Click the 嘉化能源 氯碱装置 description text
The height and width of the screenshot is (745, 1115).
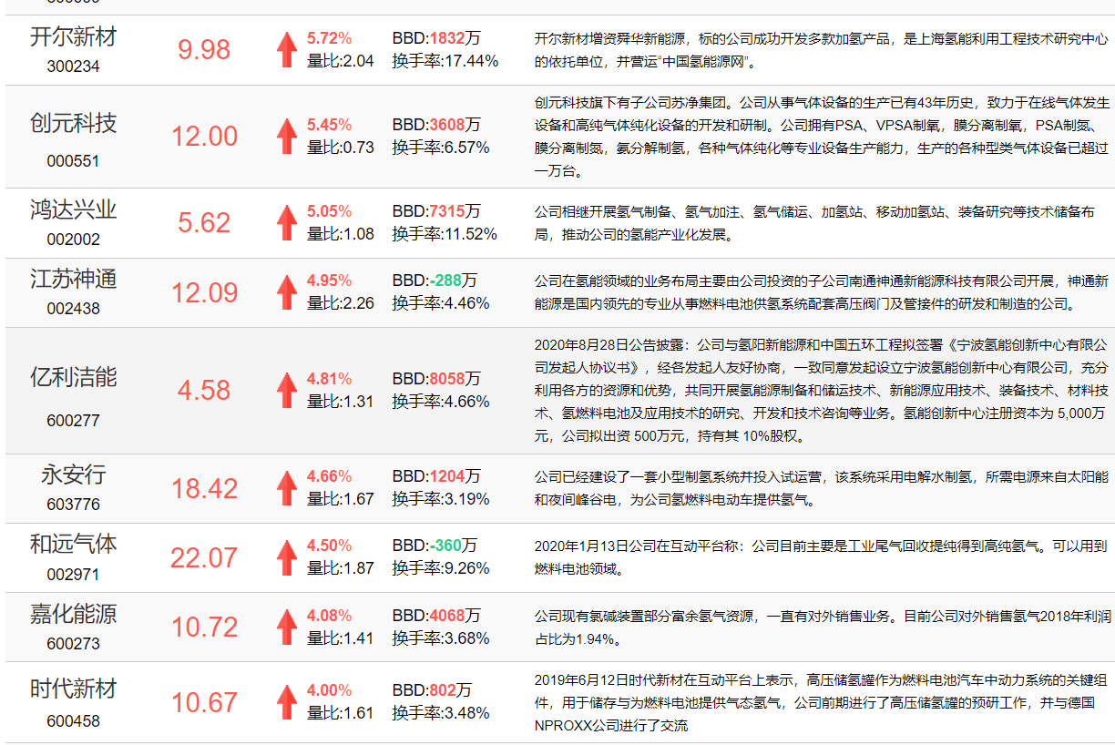point(822,628)
